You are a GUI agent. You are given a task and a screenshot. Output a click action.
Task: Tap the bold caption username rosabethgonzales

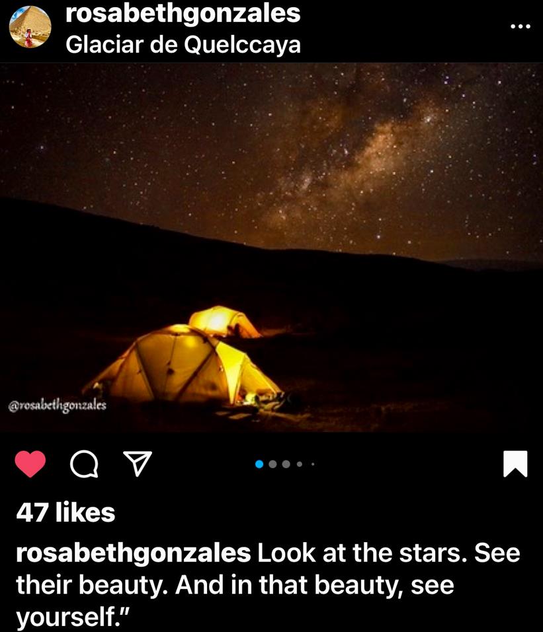(x=133, y=553)
